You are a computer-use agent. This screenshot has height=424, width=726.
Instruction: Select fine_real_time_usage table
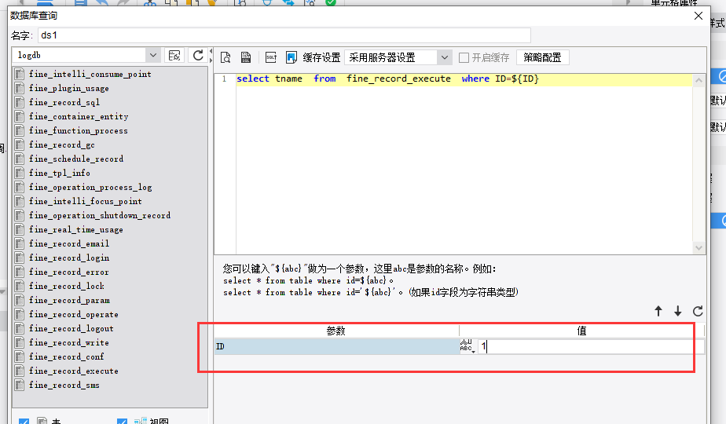(76, 229)
